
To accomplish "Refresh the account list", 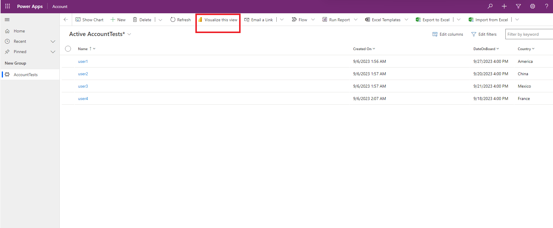I will pos(181,20).
